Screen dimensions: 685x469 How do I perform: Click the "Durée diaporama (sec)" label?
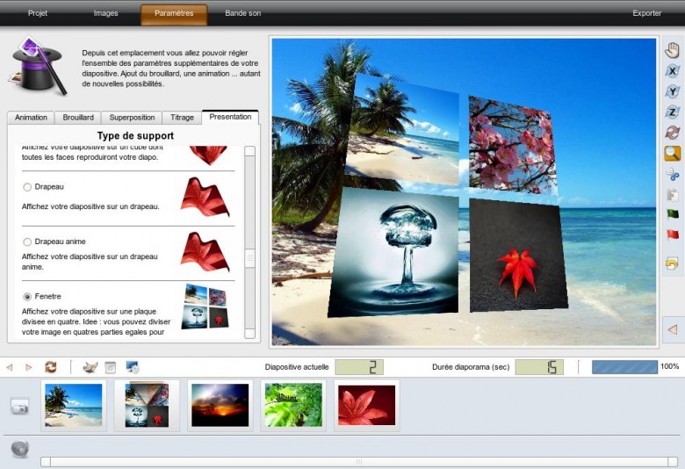[471, 368]
